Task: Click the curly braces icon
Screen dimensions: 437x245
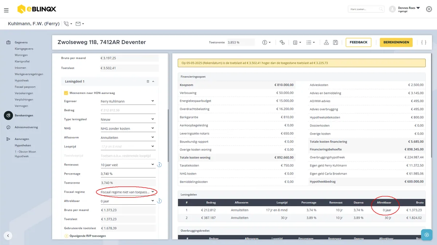Action: 424,42
